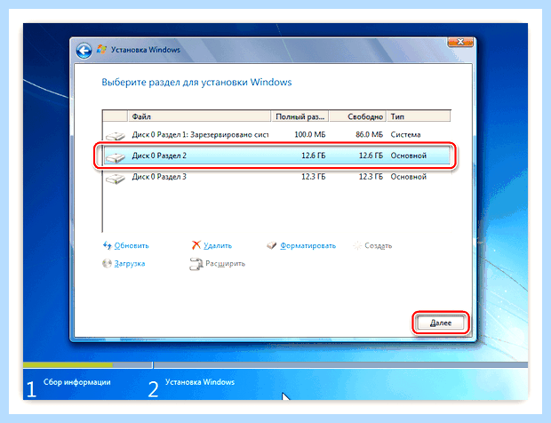This screenshot has width=551, height=423.
Task: Click the Создать link
Action: point(378,245)
